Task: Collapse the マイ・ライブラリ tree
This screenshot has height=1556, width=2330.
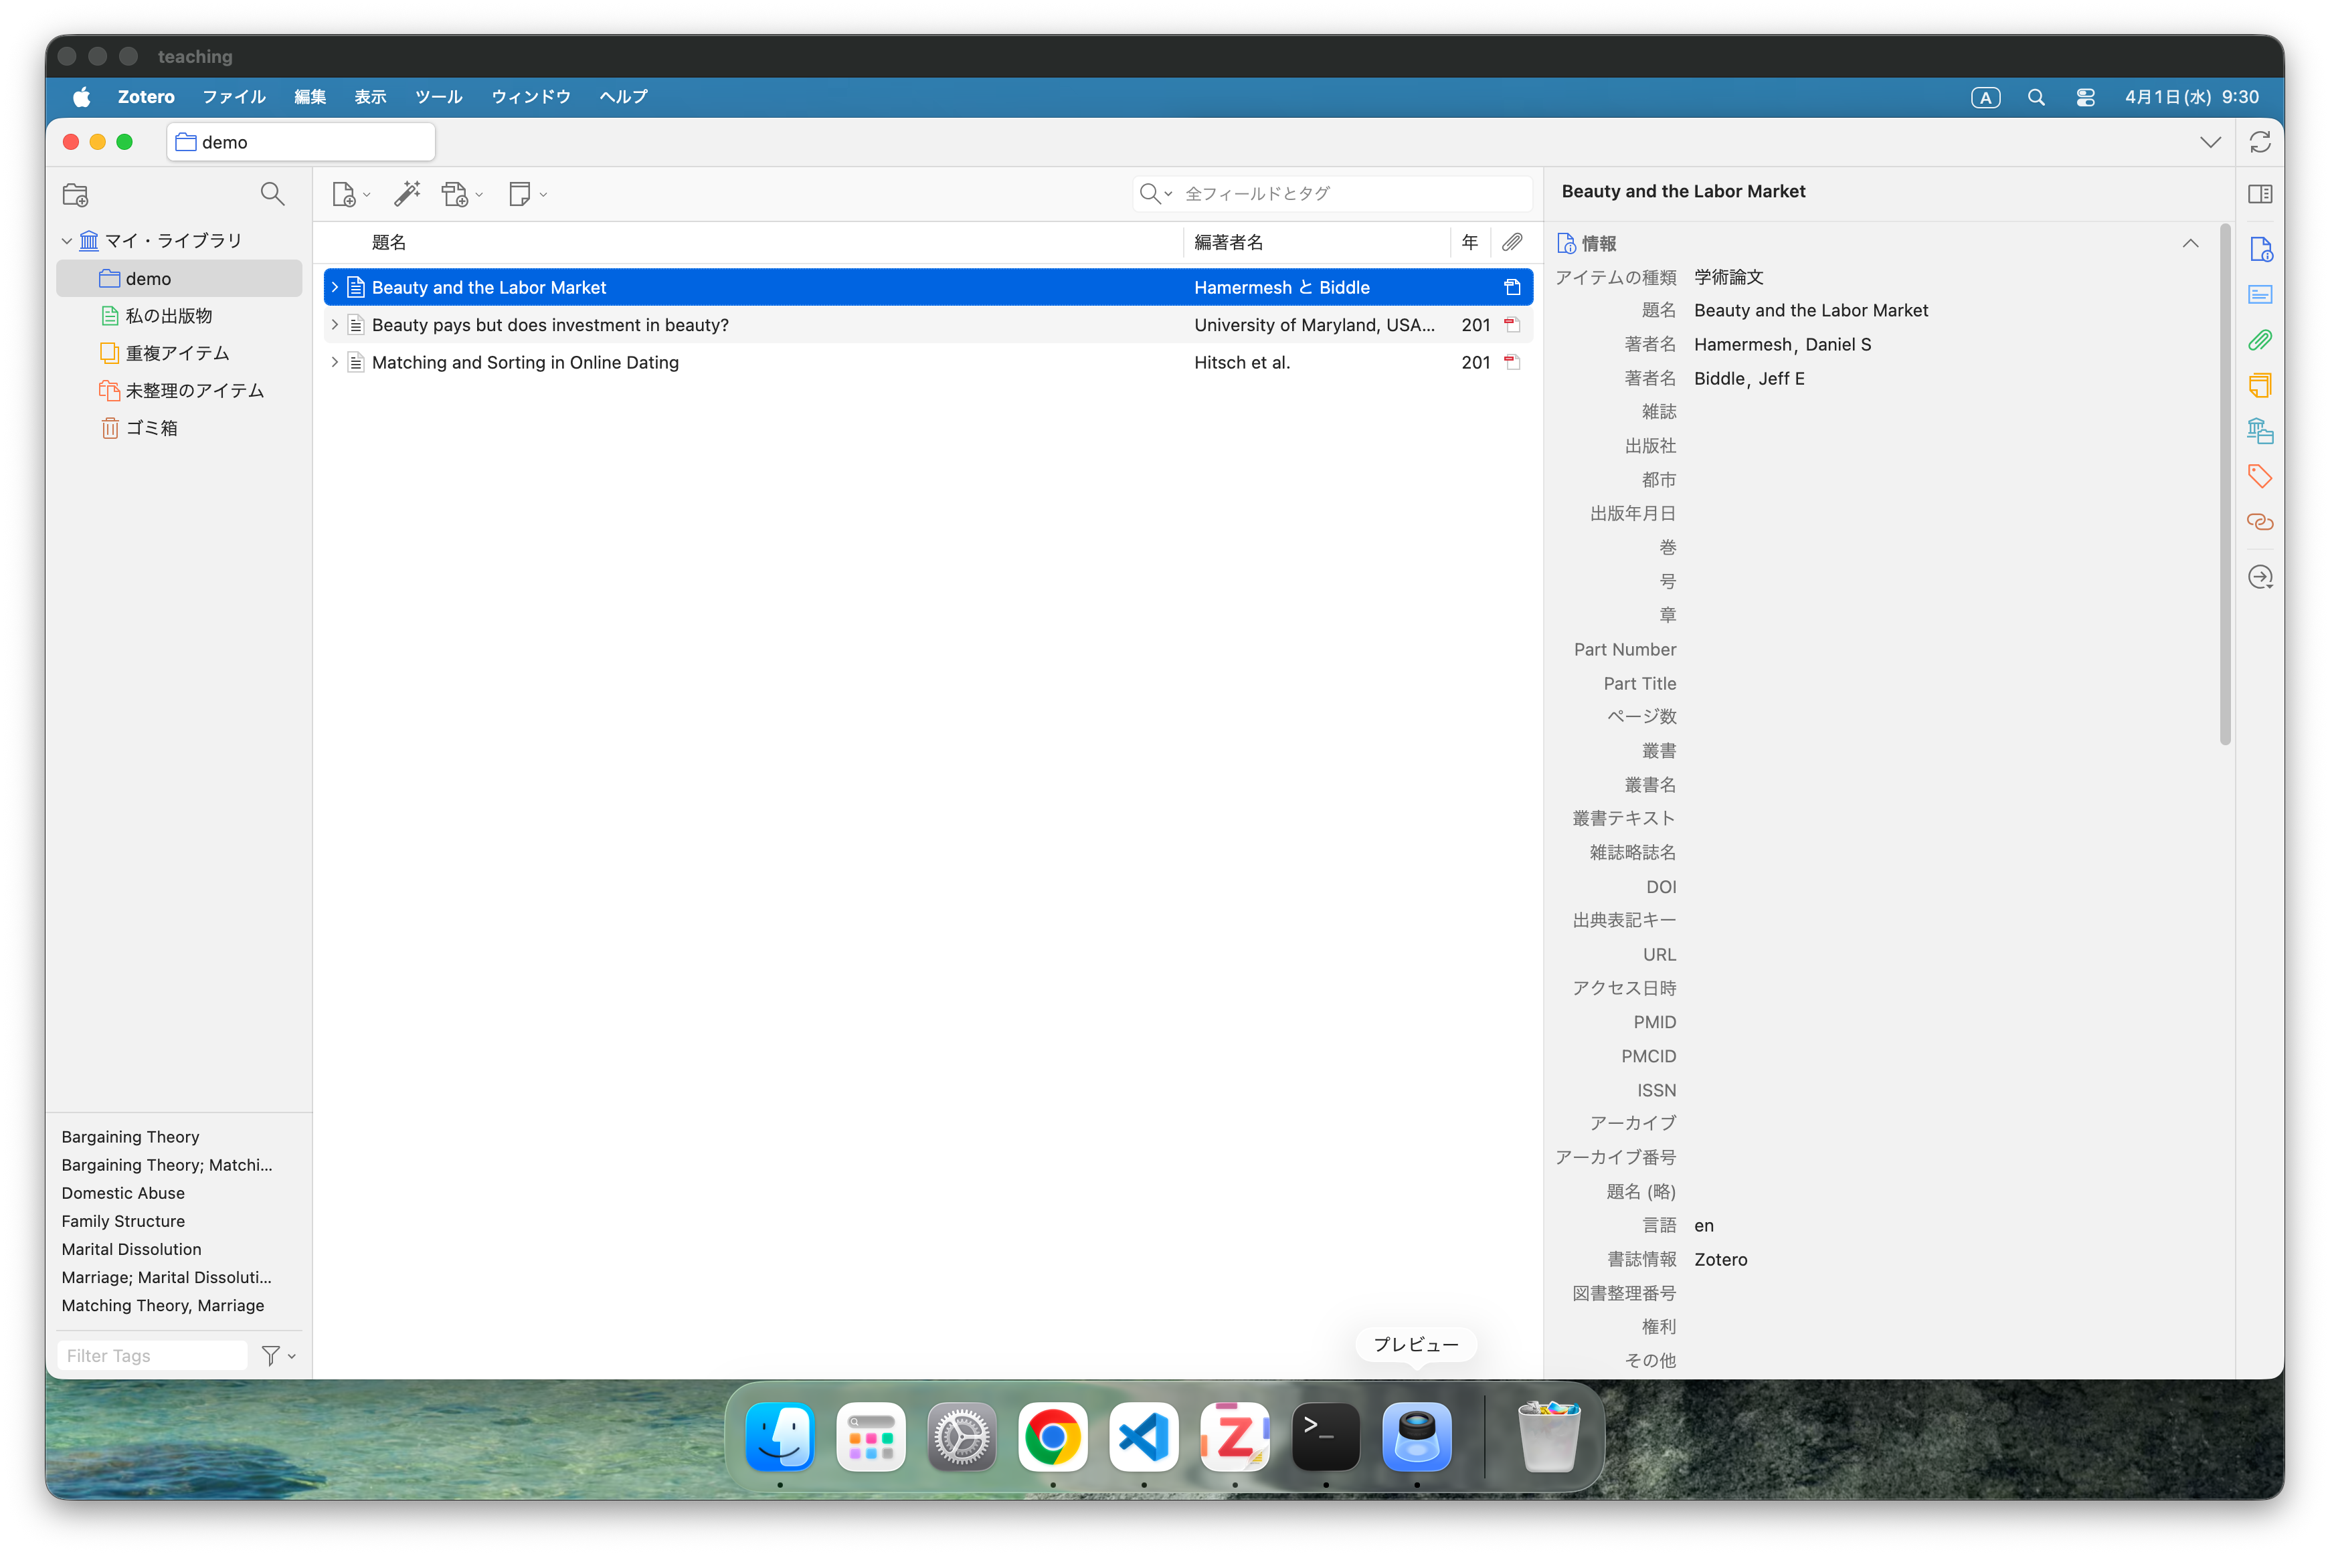Action: tap(66, 241)
